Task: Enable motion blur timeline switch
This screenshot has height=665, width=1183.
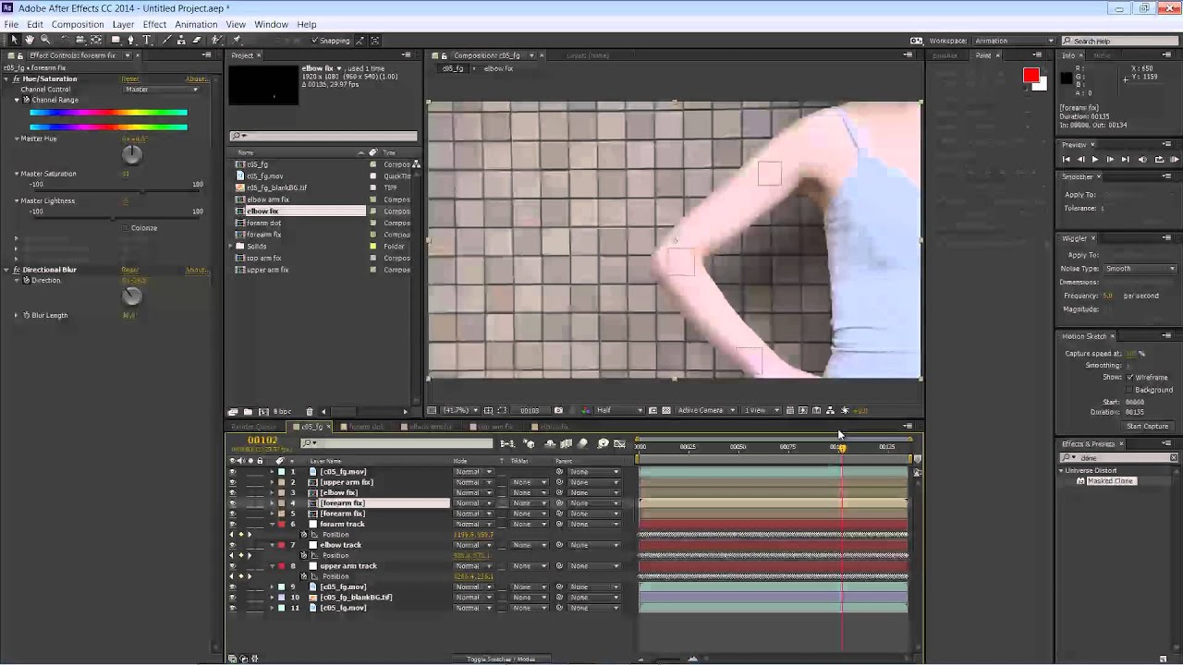Action: click(582, 444)
